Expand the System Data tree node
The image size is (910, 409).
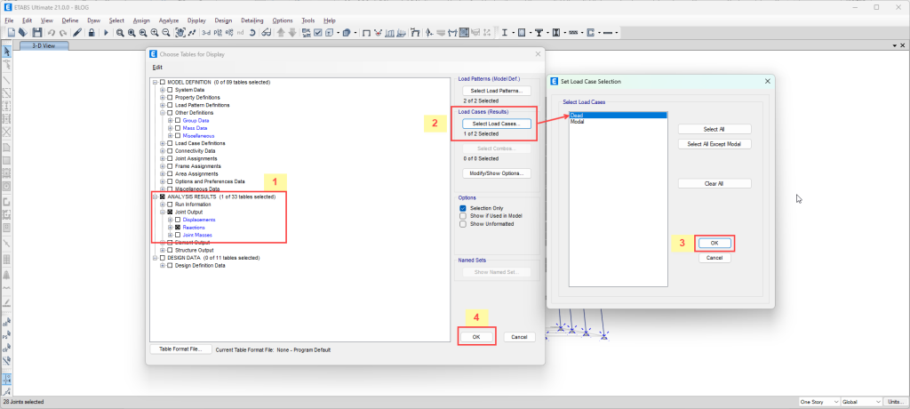[163, 90]
